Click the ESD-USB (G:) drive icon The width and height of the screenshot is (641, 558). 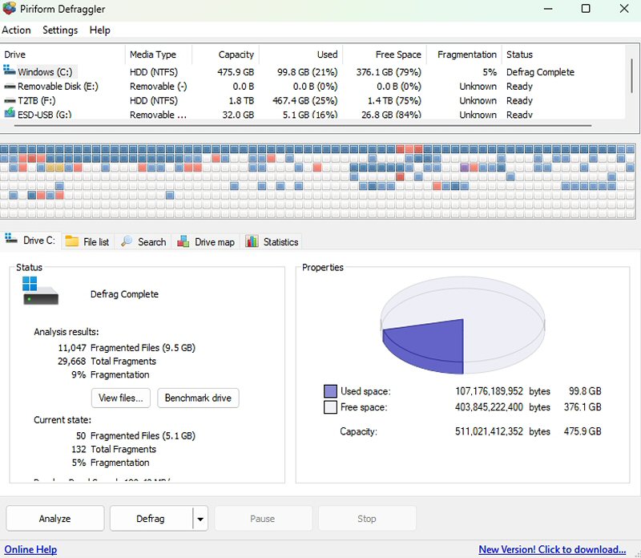point(10,115)
